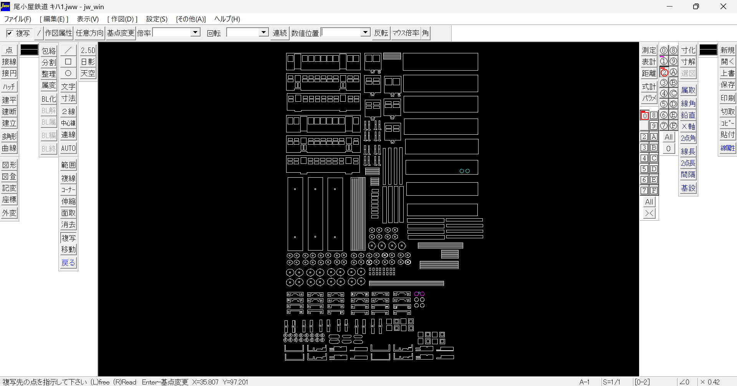Select layer ① circle button
This screenshot has width=737, height=386.
[664, 61]
